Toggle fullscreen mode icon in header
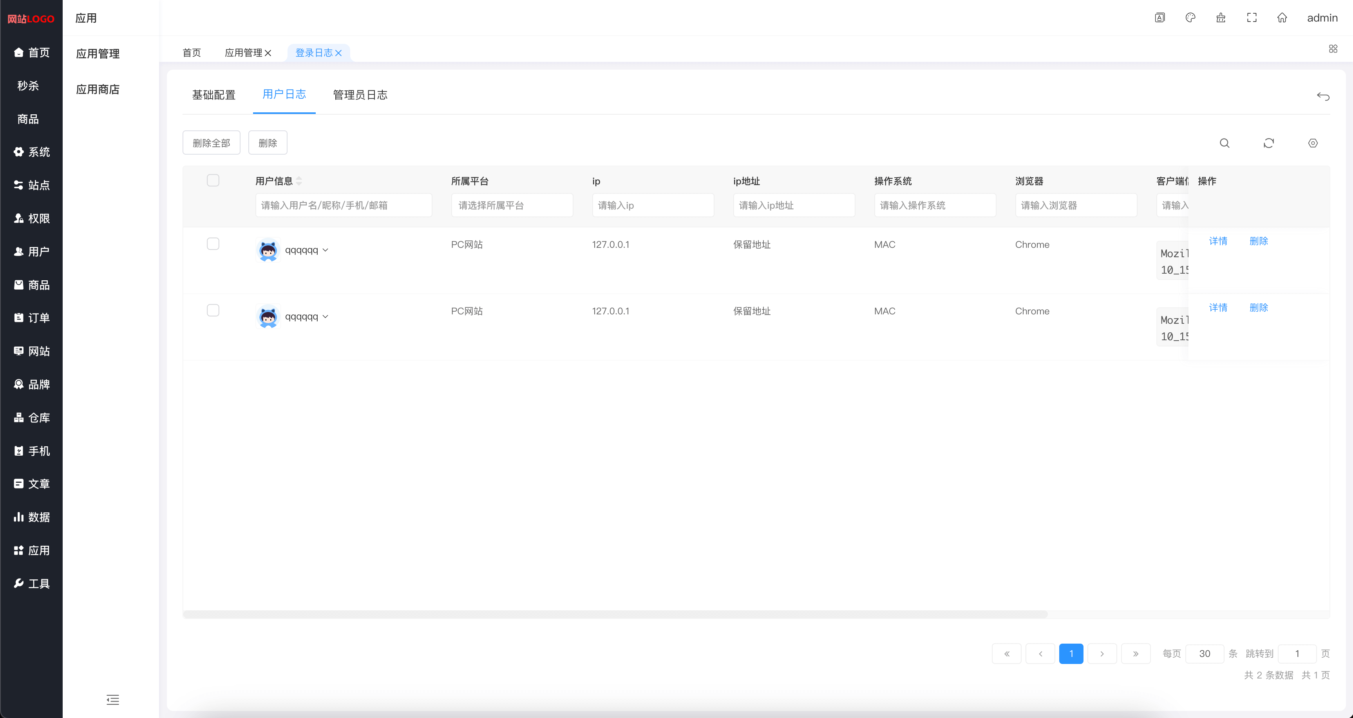Screen dimensions: 1353x718 tap(1252, 18)
